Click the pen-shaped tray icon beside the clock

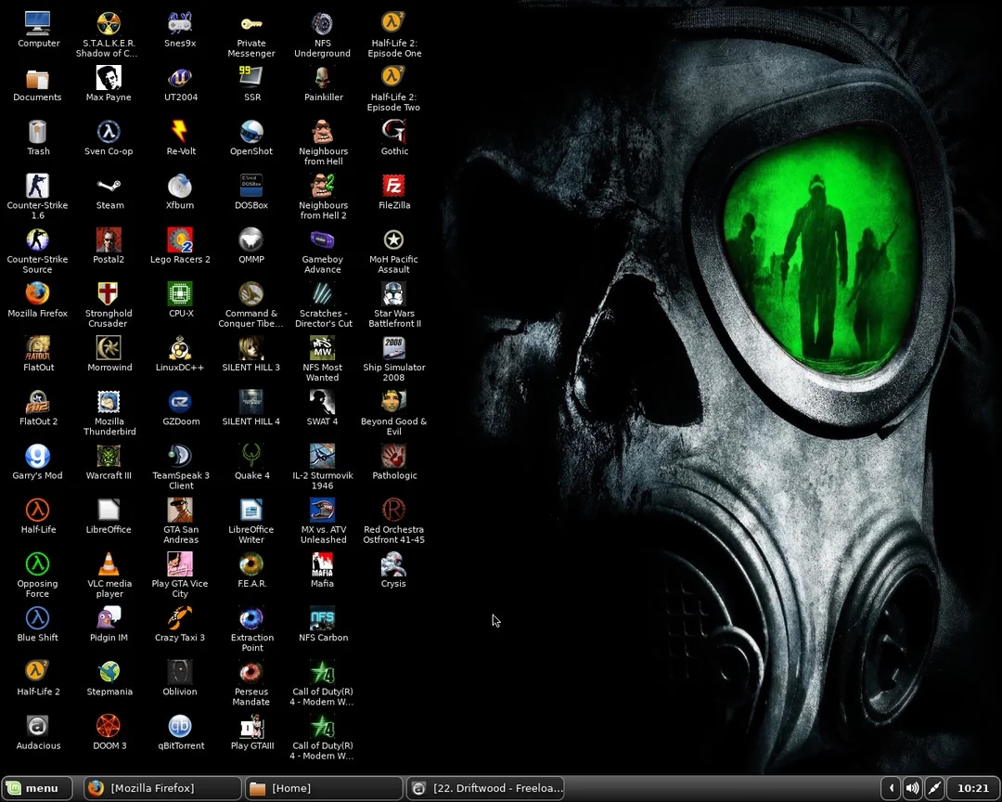(935, 788)
